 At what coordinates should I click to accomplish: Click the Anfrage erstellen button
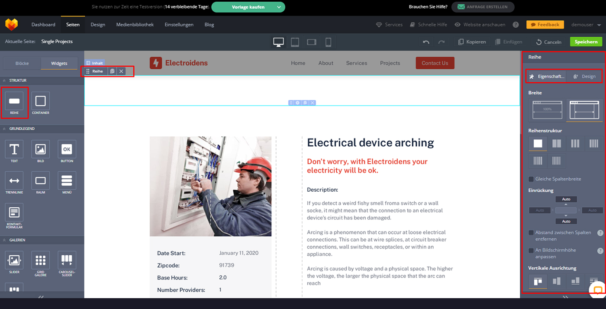click(483, 7)
